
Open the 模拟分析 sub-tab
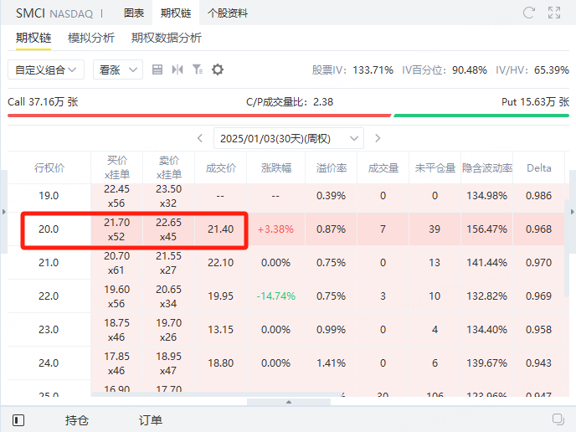[x=91, y=38]
